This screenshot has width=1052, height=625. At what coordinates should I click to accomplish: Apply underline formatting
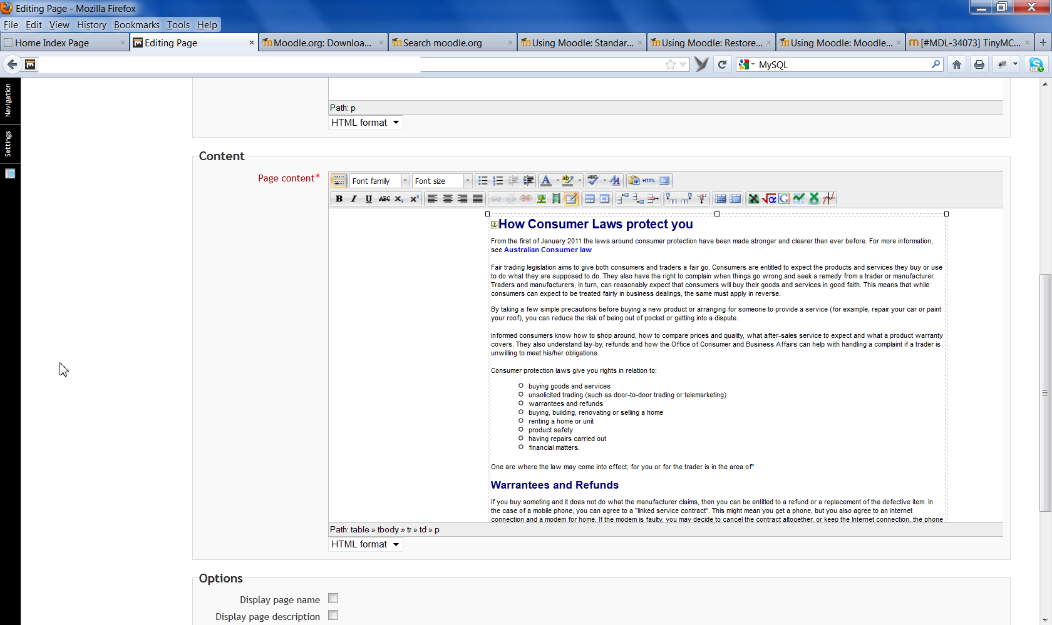(369, 199)
